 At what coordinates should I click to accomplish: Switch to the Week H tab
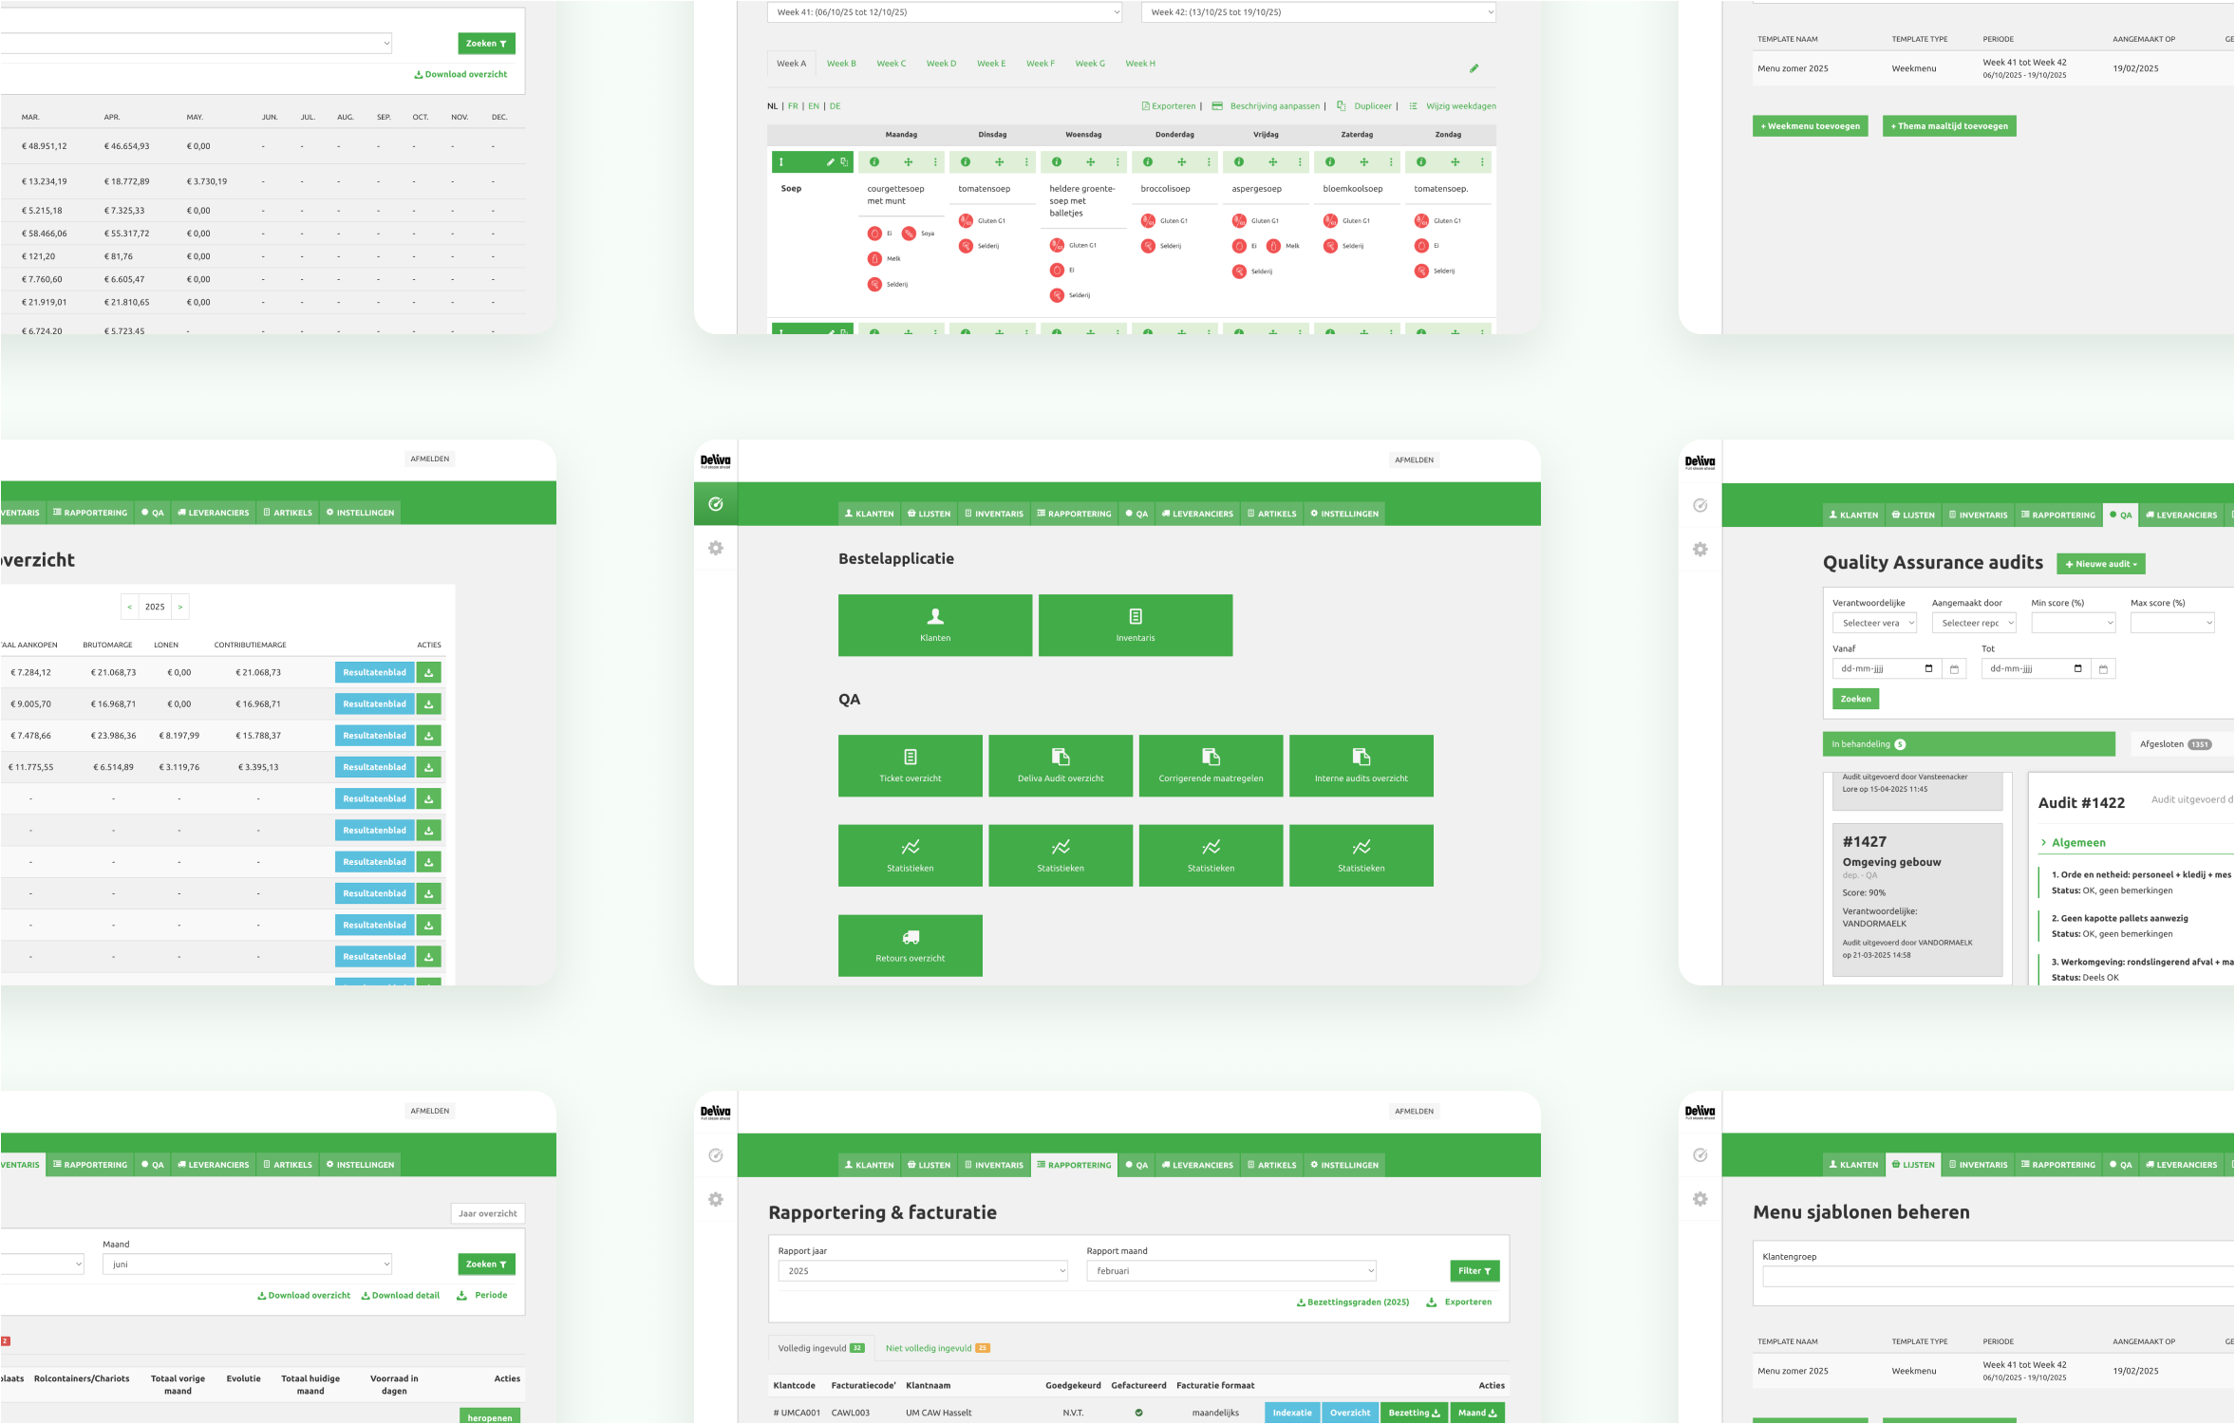(1140, 64)
